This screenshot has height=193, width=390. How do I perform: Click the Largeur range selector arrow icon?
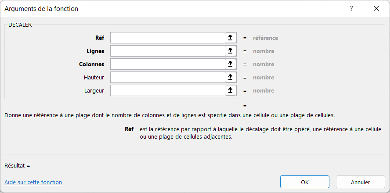231,90
